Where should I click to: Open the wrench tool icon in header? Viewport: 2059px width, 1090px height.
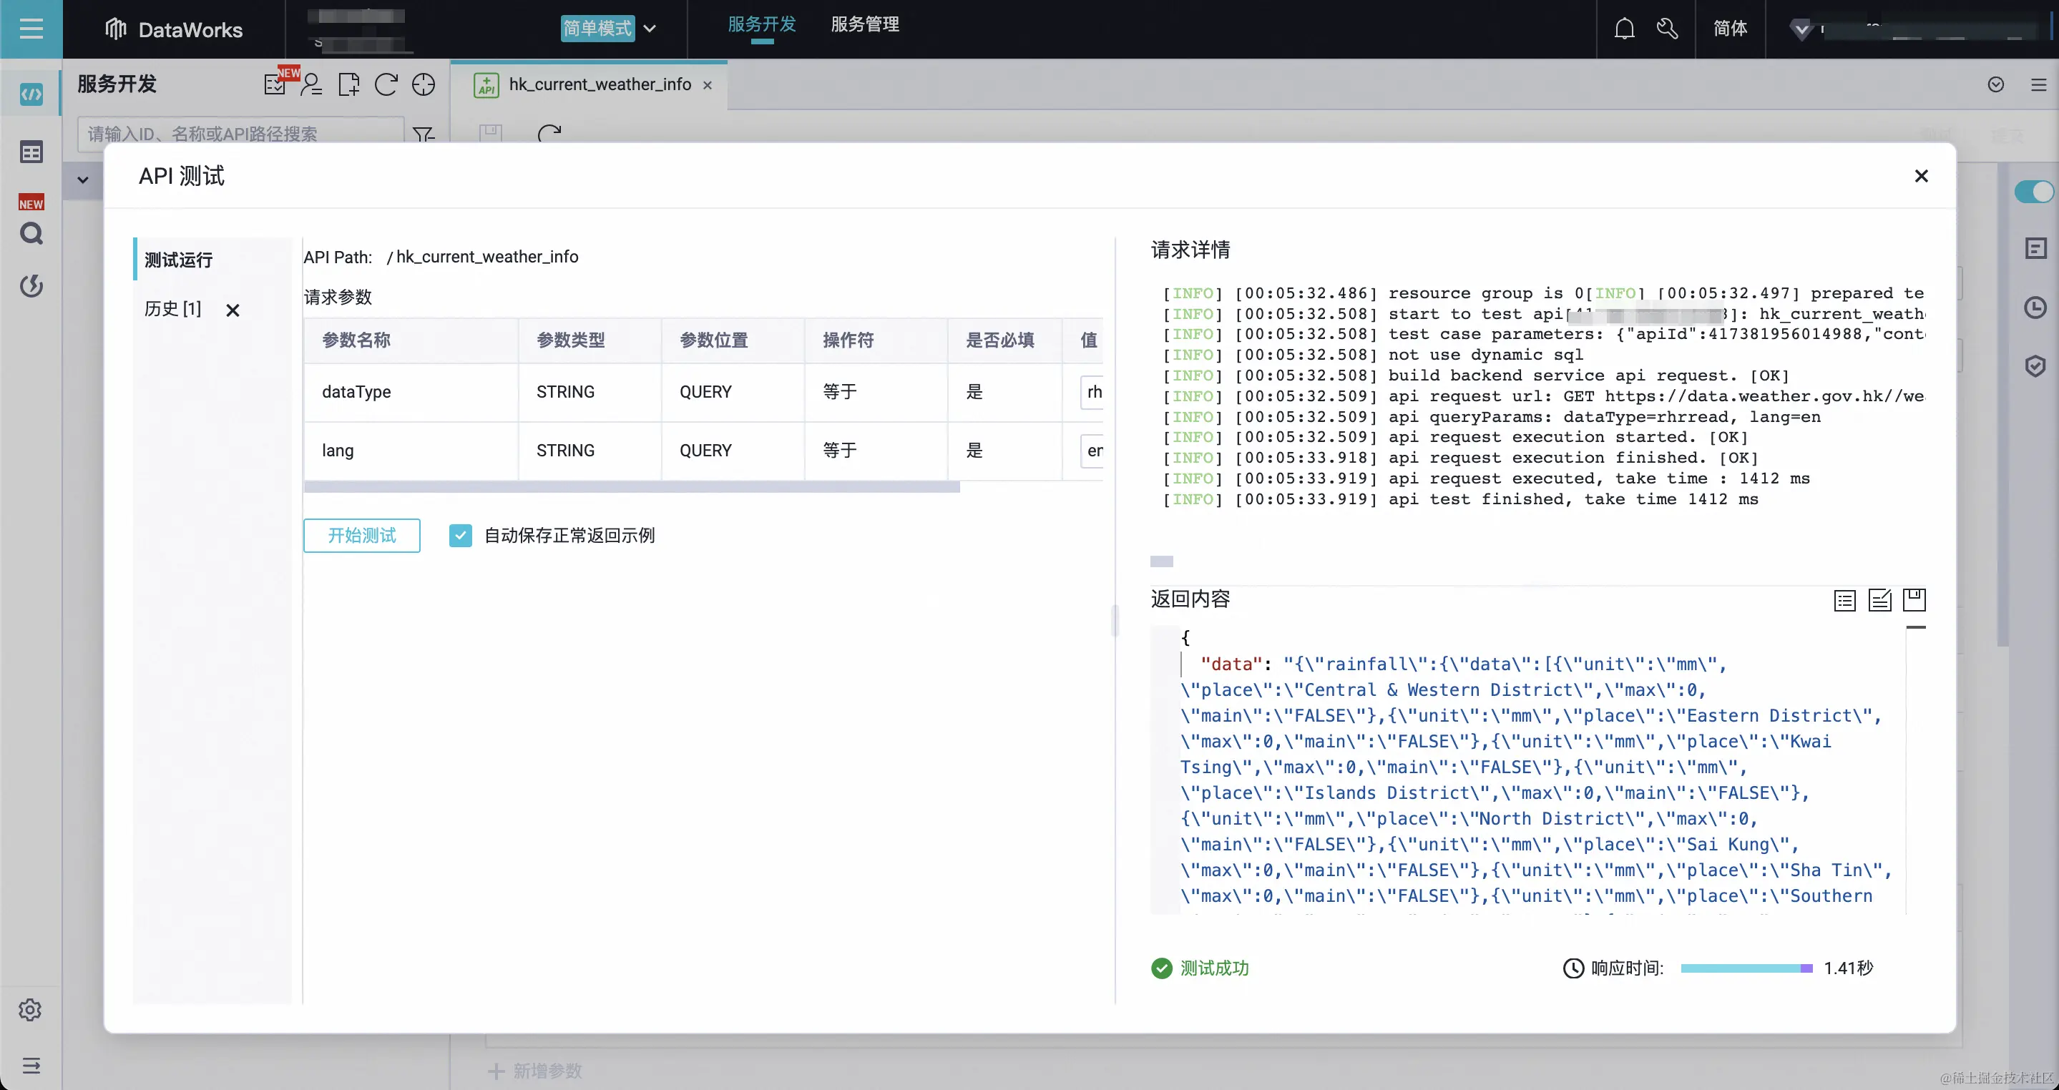coord(1668,29)
